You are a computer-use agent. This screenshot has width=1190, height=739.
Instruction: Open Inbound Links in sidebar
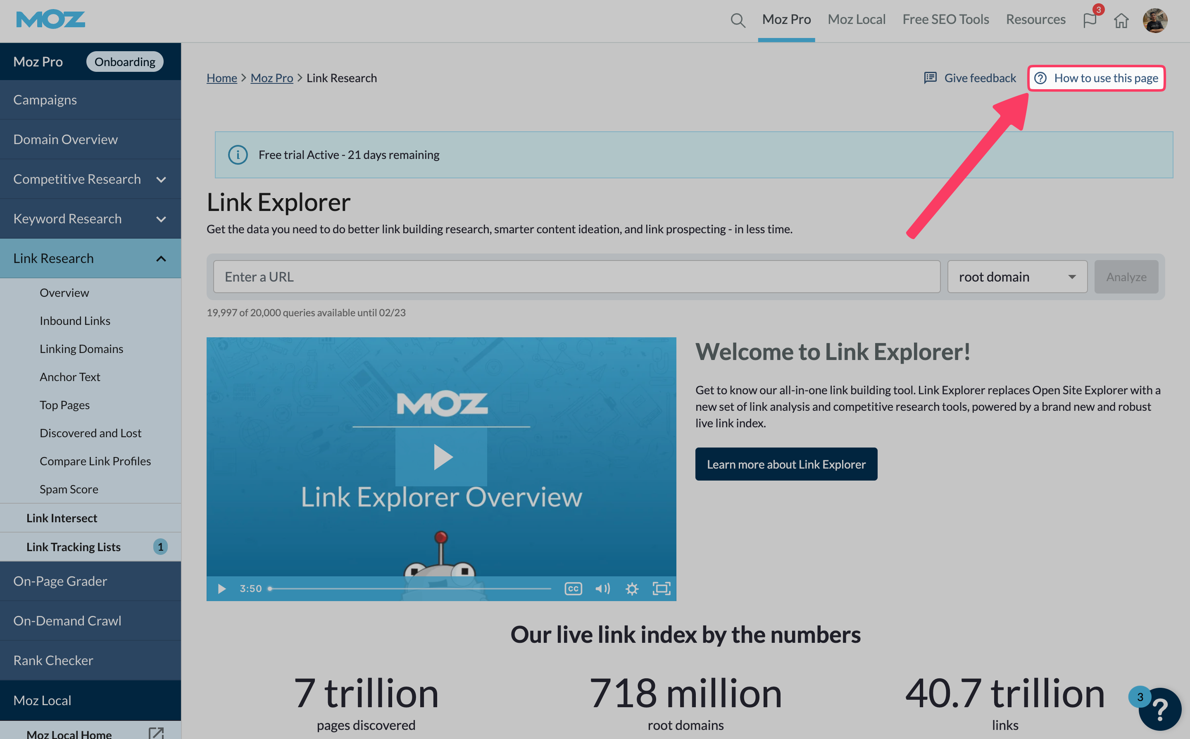pos(75,321)
